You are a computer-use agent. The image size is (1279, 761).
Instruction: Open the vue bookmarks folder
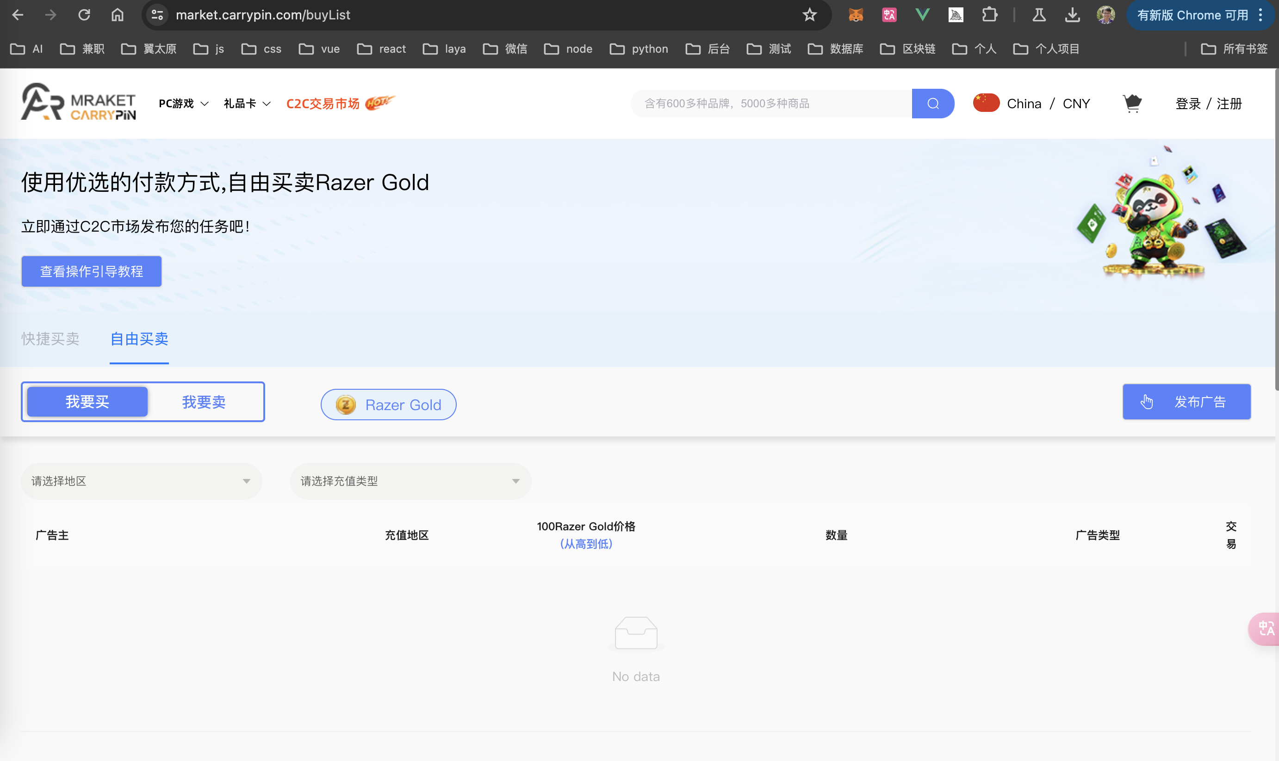click(319, 49)
